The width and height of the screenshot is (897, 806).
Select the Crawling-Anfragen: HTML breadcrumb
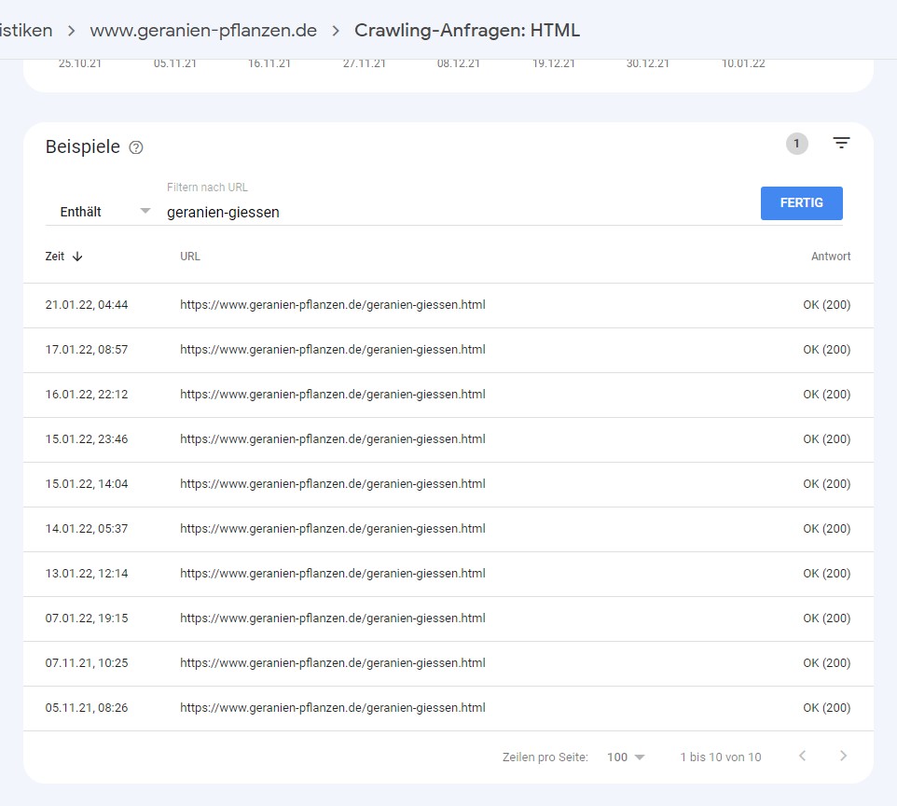(467, 30)
